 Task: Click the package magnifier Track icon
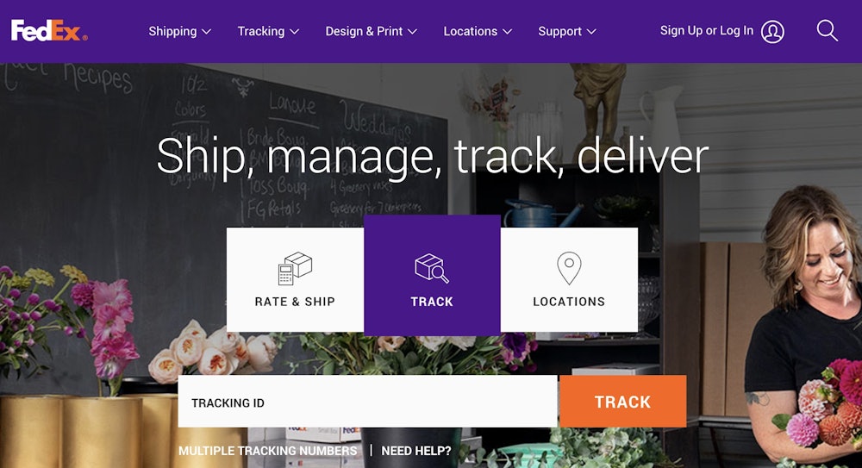(x=432, y=268)
